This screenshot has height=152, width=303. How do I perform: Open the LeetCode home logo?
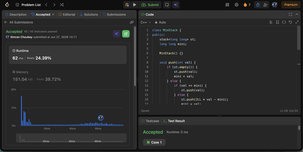click(x=7, y=5)
